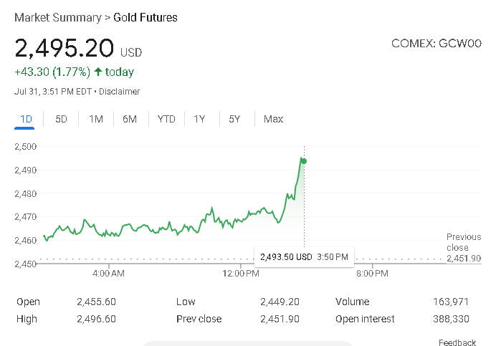Screen dimensions: 496x346
Task: Switch to the 5D chart tab
Action: pyautogui.click(x=61, y=119)
